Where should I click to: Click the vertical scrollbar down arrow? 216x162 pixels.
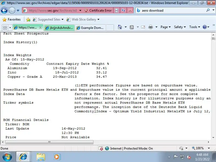click(x=213, y=137)
